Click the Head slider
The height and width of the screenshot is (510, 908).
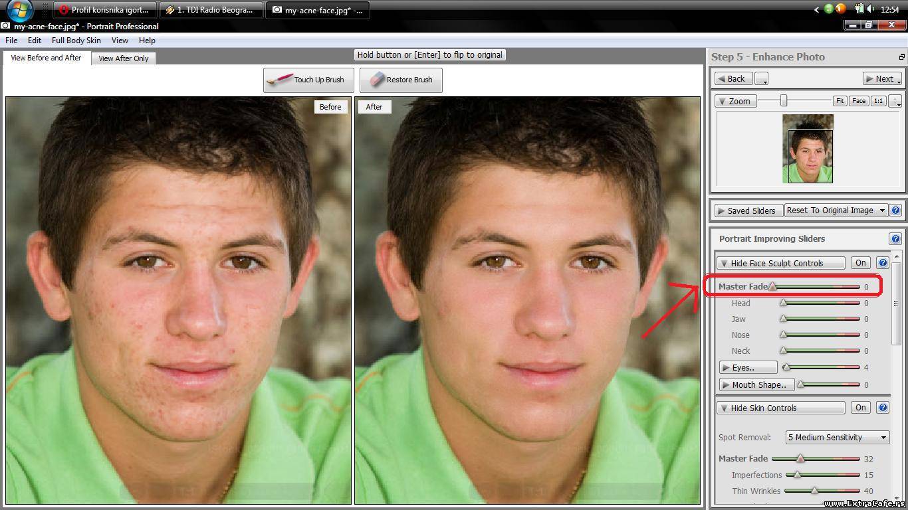pyautogui.click(x=820, y=303)
